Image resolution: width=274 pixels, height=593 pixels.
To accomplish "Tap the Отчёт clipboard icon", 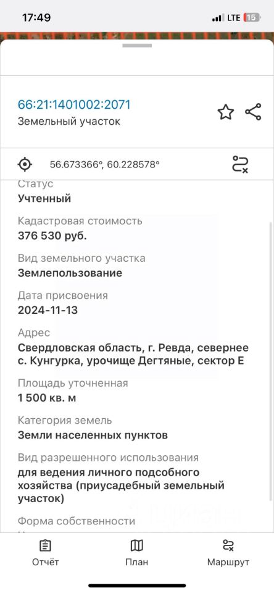I will [45, 545].
